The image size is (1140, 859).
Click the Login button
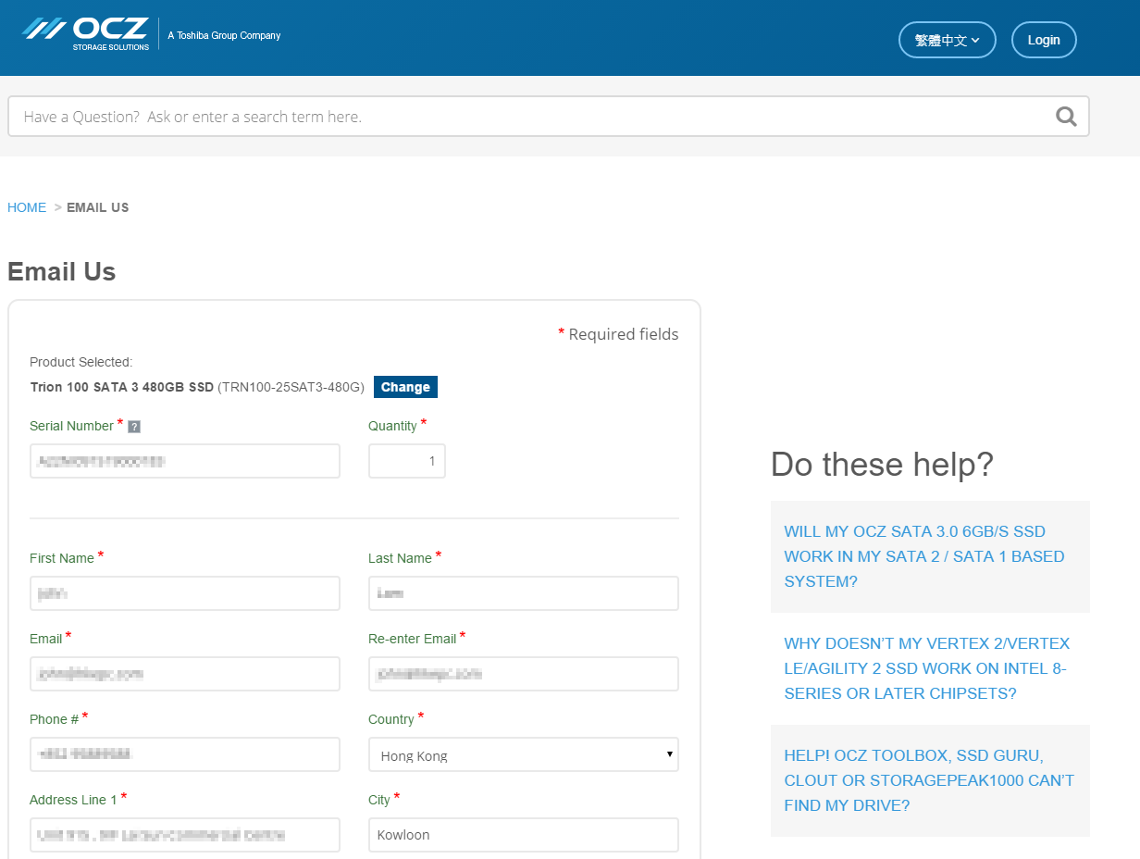coord(1044,40)
